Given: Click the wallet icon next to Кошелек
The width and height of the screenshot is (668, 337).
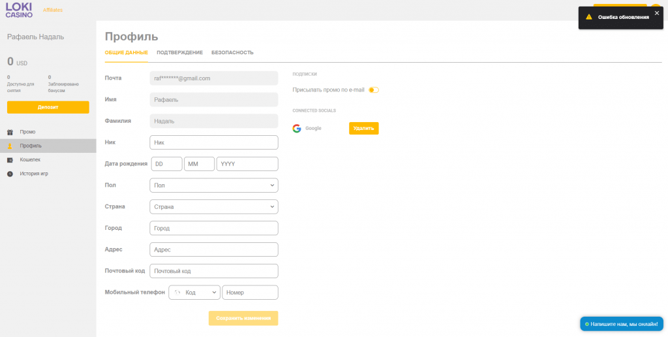Looking at the screenshot, I should pos(10,160).
